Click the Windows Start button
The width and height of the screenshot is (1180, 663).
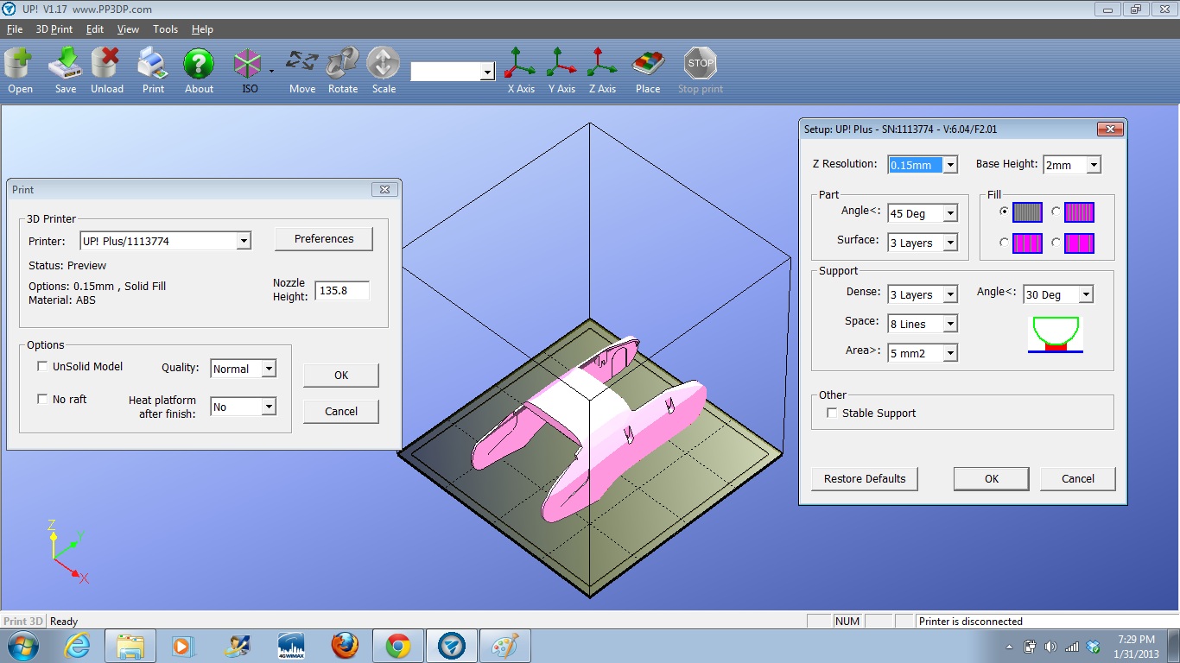tap(22, 646)
